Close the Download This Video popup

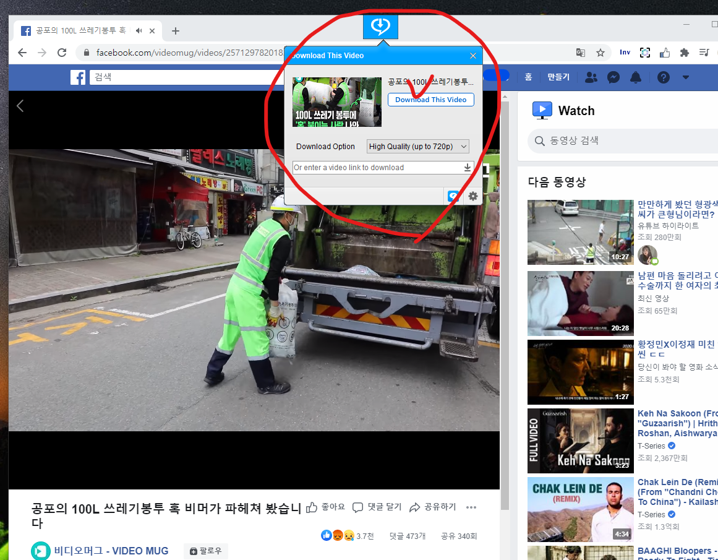click(473, 56)
